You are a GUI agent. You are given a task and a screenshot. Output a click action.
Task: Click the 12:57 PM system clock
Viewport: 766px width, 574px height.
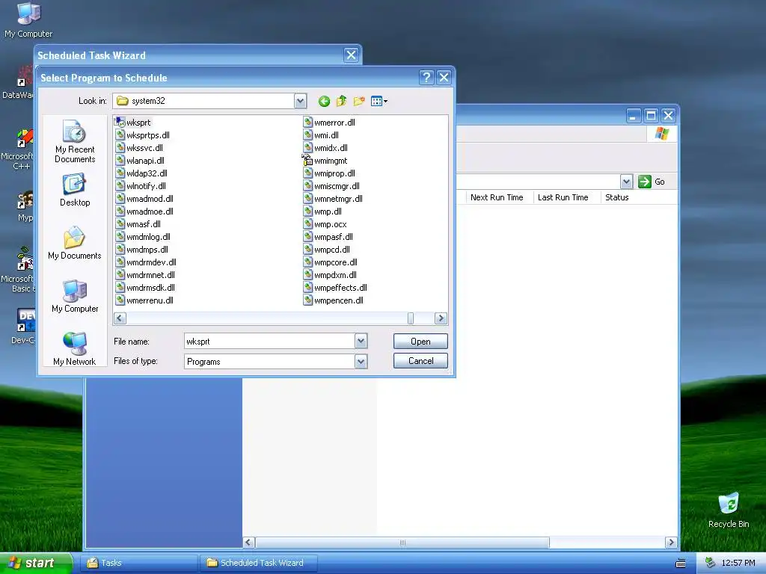pos(738,563)
